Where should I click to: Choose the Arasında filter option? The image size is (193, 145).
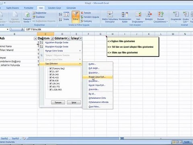(98, 89)
